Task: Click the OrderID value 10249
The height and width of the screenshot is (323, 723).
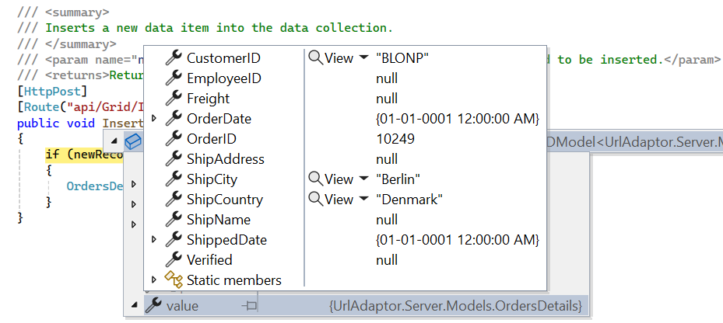Action: (395, 139)
